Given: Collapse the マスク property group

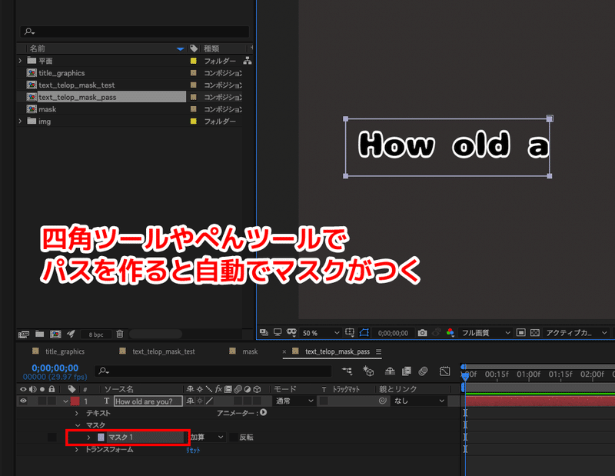Looking at the screenshot, I should (78, 425).
